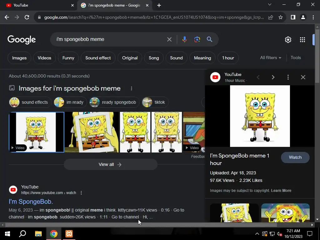Viewport: 320px width, 240px height.
Task: Click Watch button in preview panel
Action: pyautogui.click(x=295, y=157)
